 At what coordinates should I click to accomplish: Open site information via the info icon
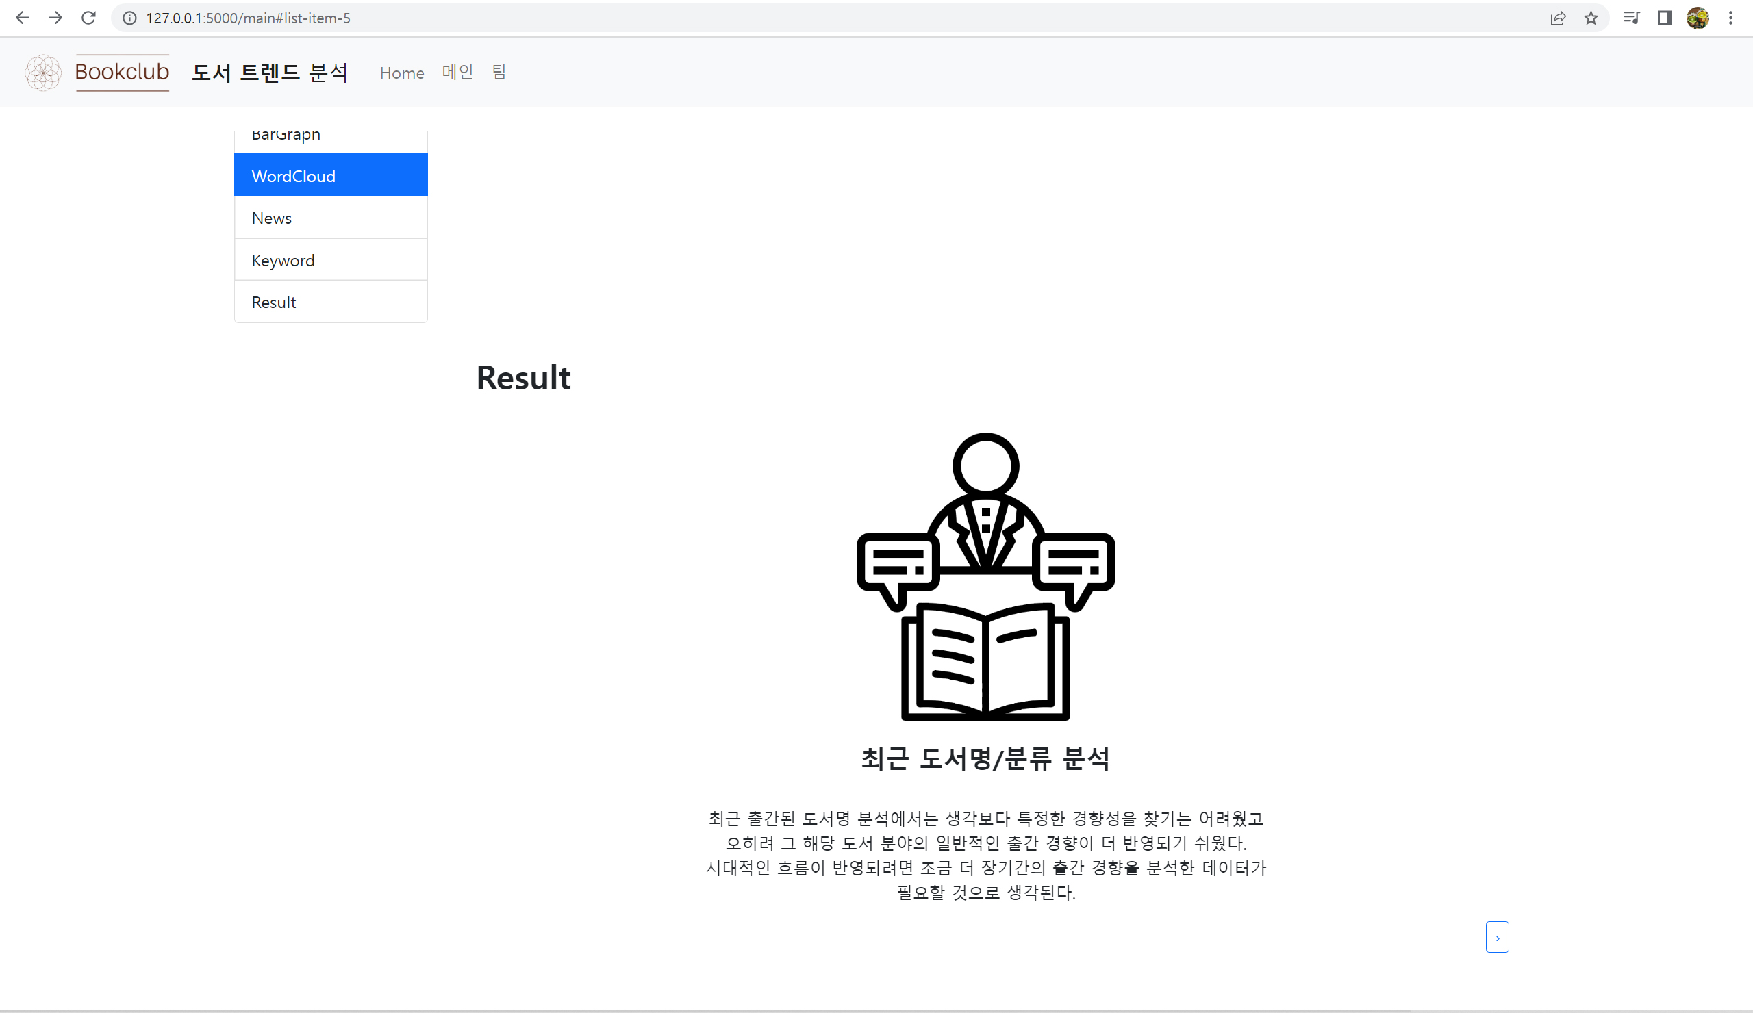point(129,18)
